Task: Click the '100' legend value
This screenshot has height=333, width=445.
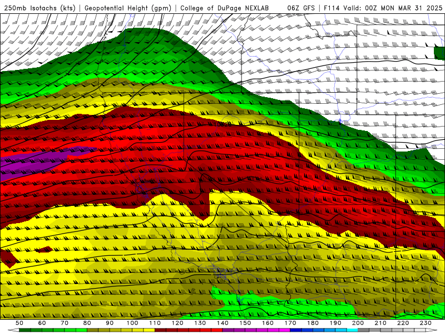Action: click(x=132, y=323)
